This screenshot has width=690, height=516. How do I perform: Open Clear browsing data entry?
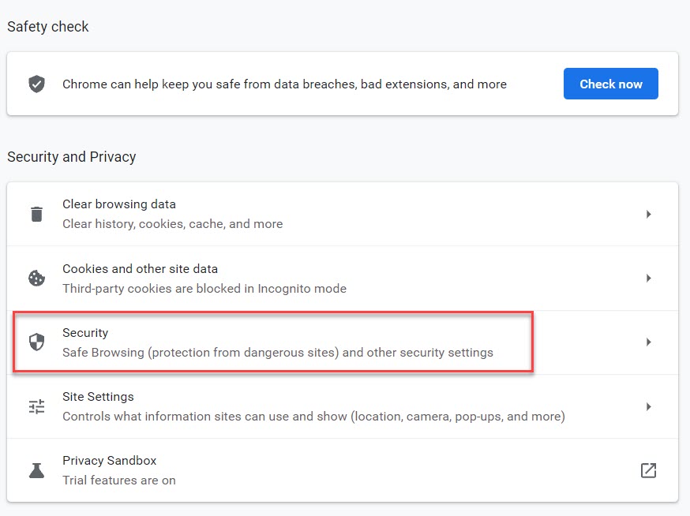coord(343,215)
